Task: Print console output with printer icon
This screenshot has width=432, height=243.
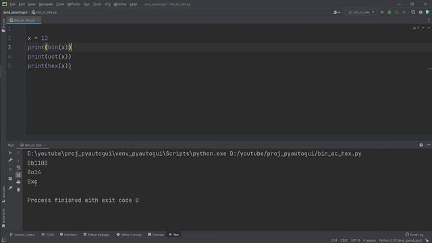Action: (18, 182)
